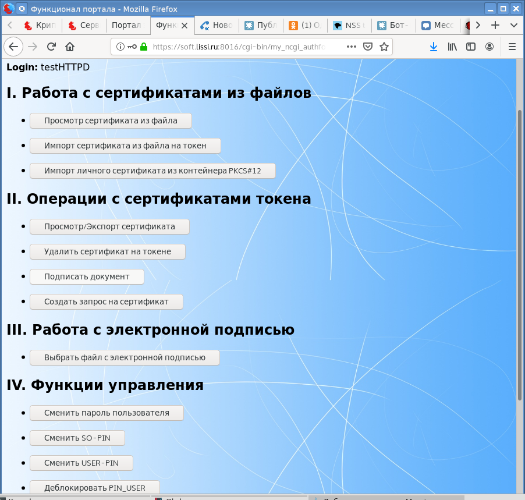Open a new tab with plus button
The height and width of the screenshot is (500, 525).
click(x=495, y=26)
